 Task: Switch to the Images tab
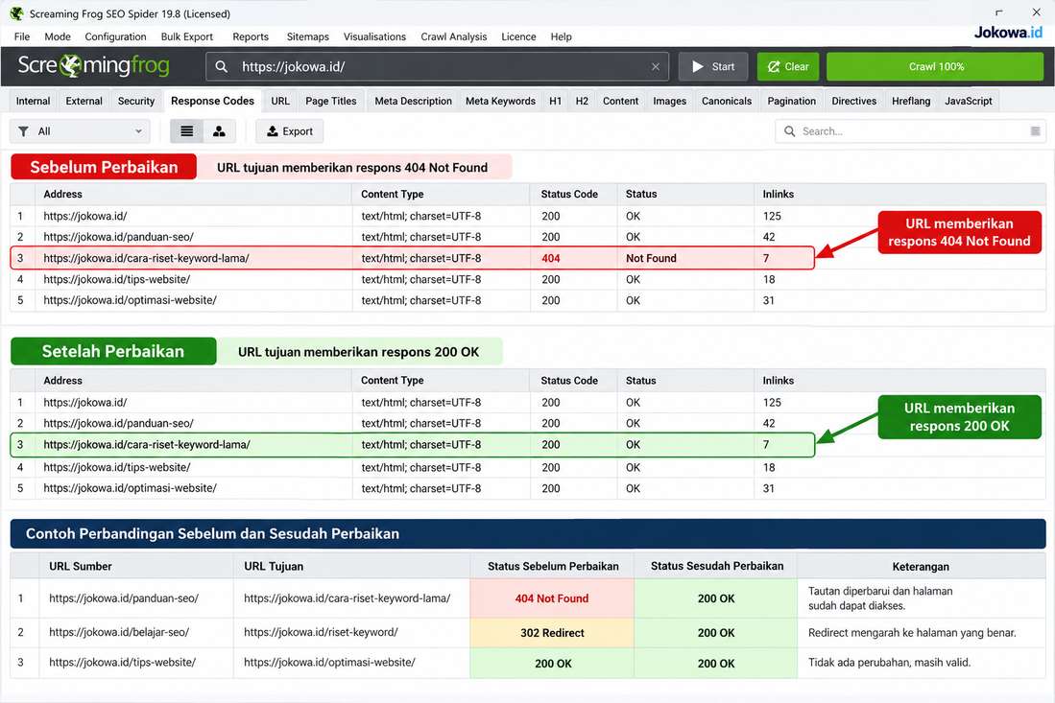point(669,101)
